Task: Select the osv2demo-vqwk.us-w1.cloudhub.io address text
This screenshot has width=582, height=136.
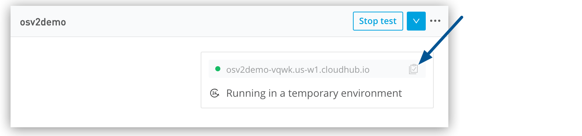Action: (x=298, y=69)
